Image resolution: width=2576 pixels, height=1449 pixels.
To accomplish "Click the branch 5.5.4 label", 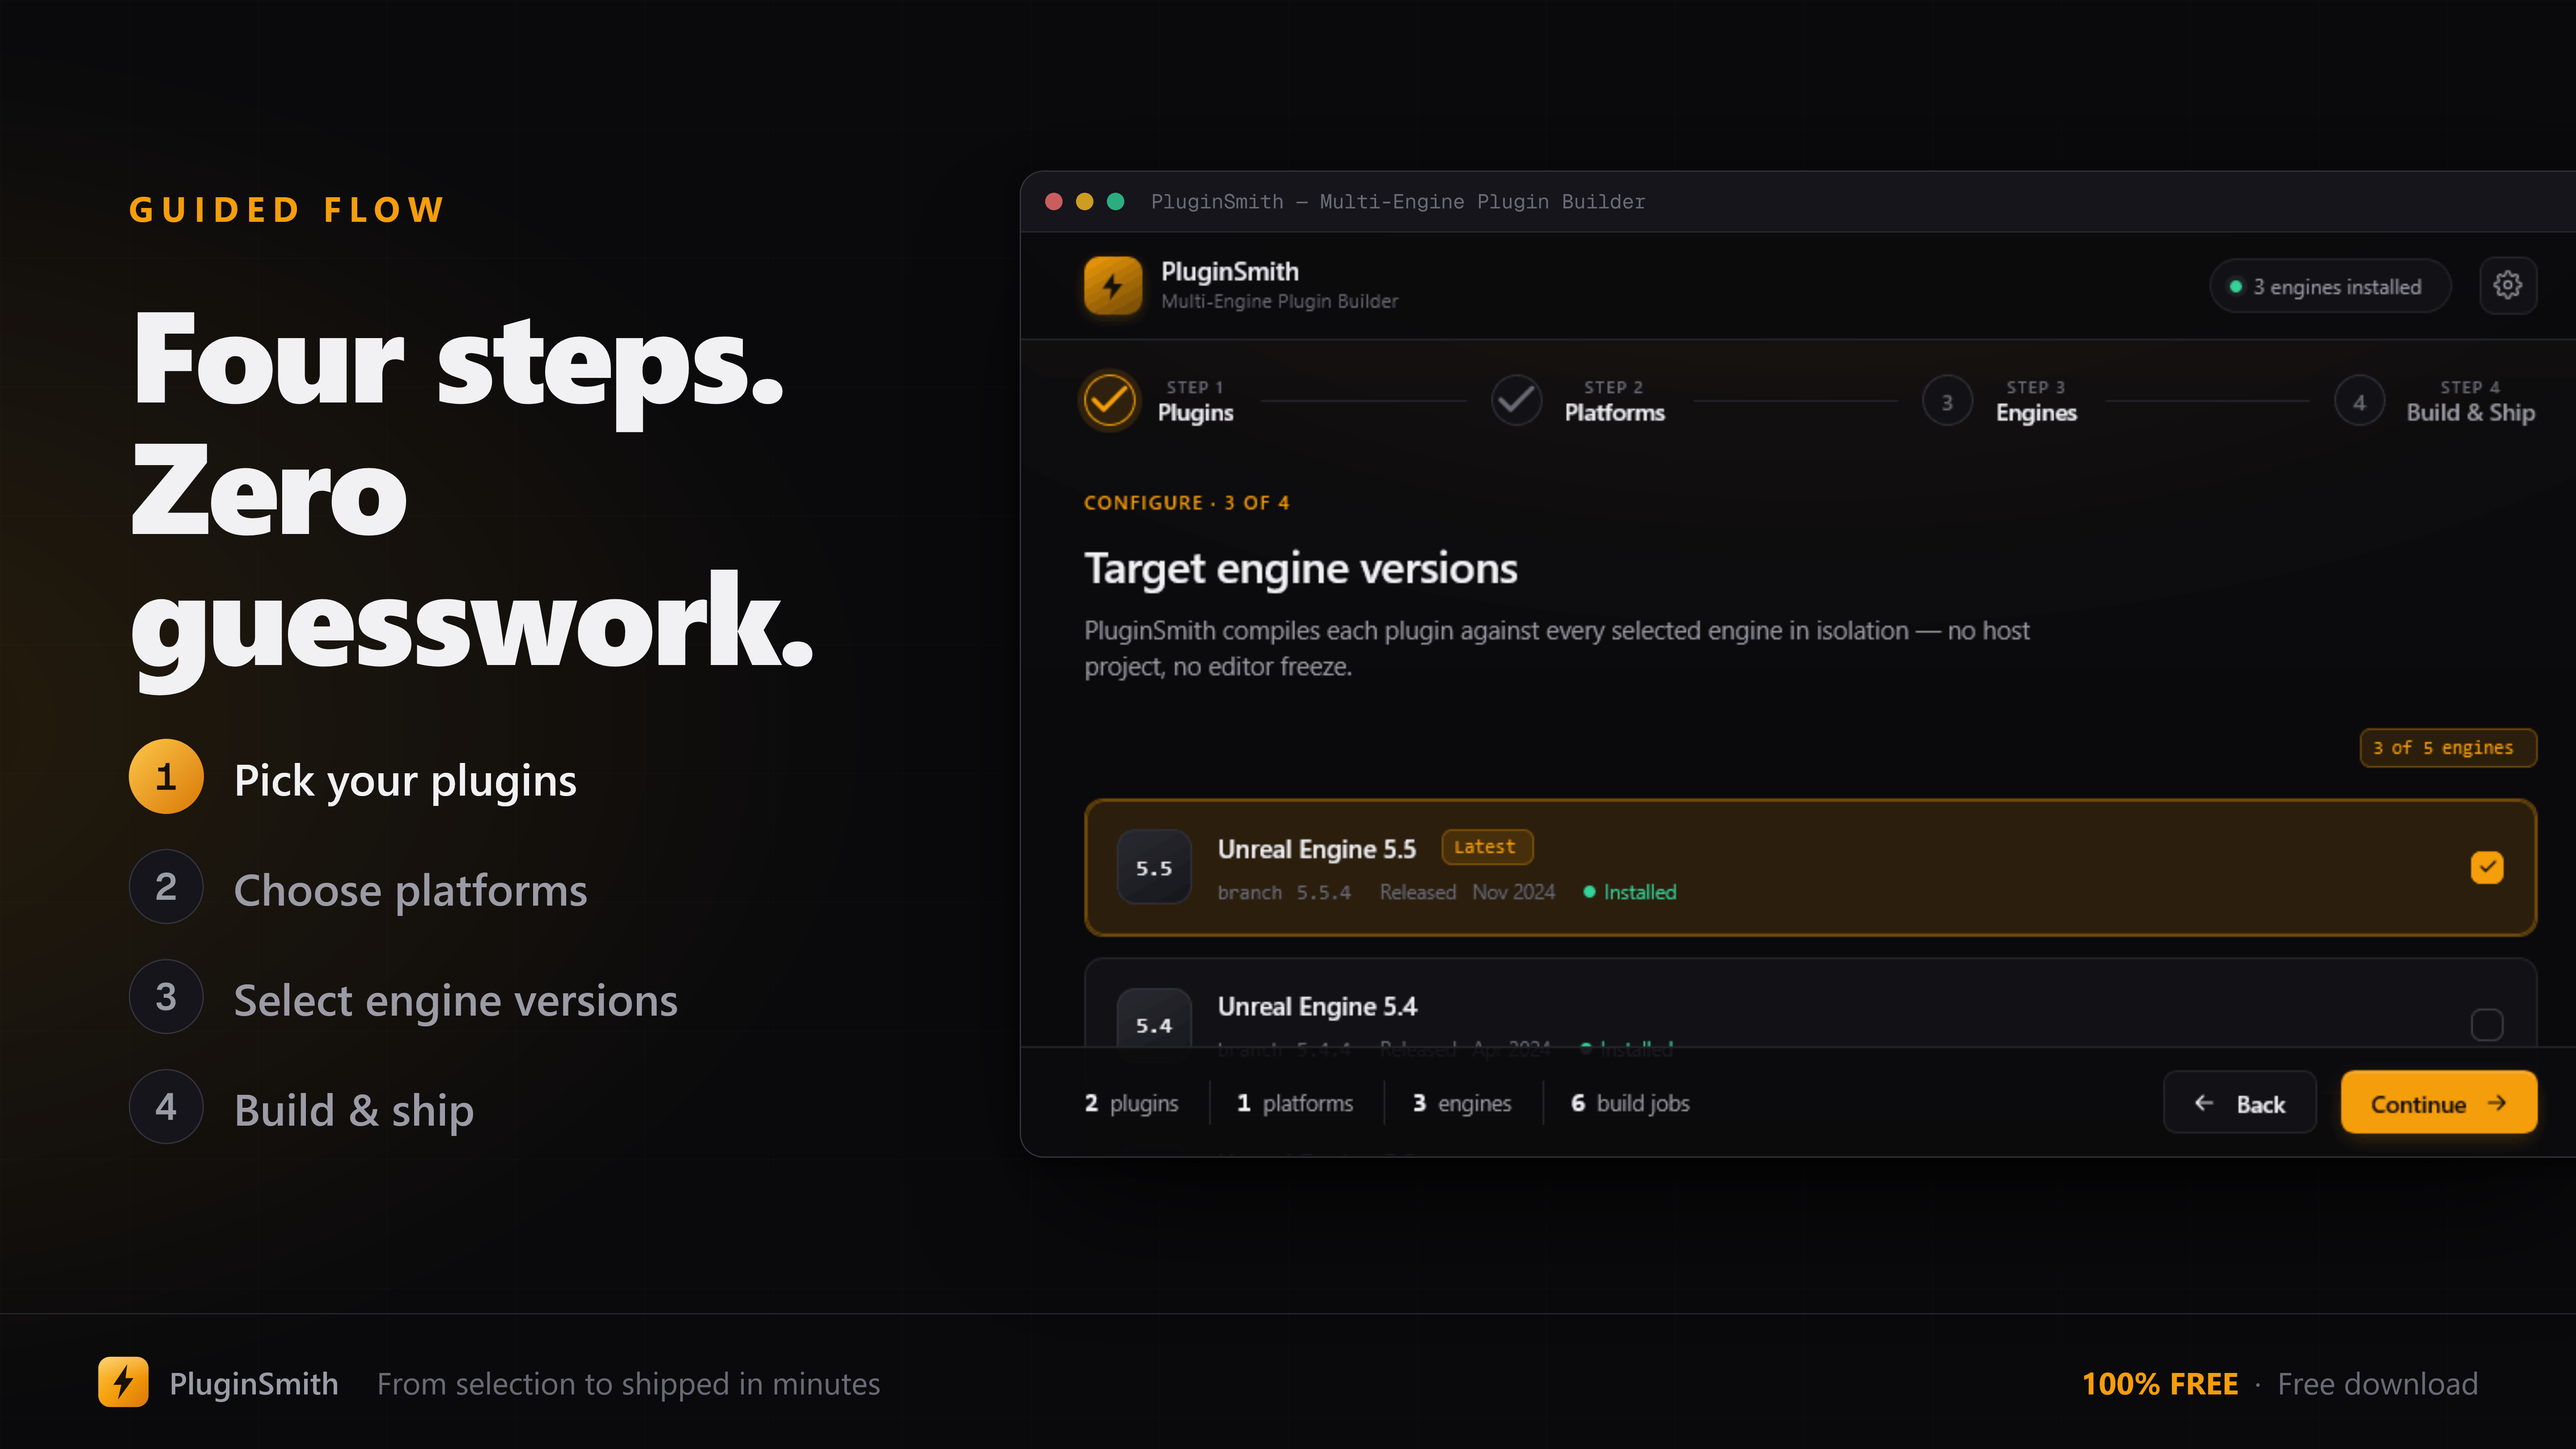I will tap(1284, 892).
